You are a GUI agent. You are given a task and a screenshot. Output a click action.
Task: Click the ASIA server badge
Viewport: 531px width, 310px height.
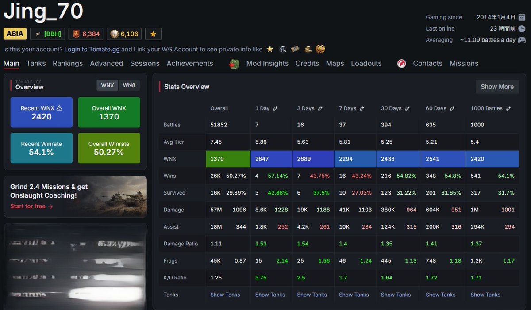pyautogui.click(x=15, y=34)
